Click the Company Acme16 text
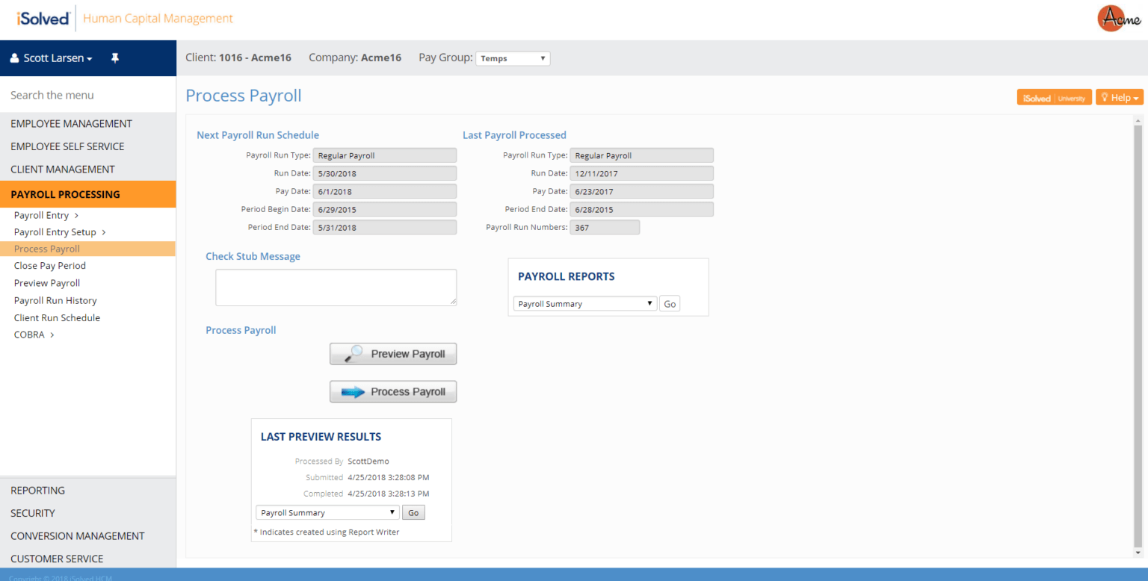Viewport: 1148px width, 581px height. [355, 58]
